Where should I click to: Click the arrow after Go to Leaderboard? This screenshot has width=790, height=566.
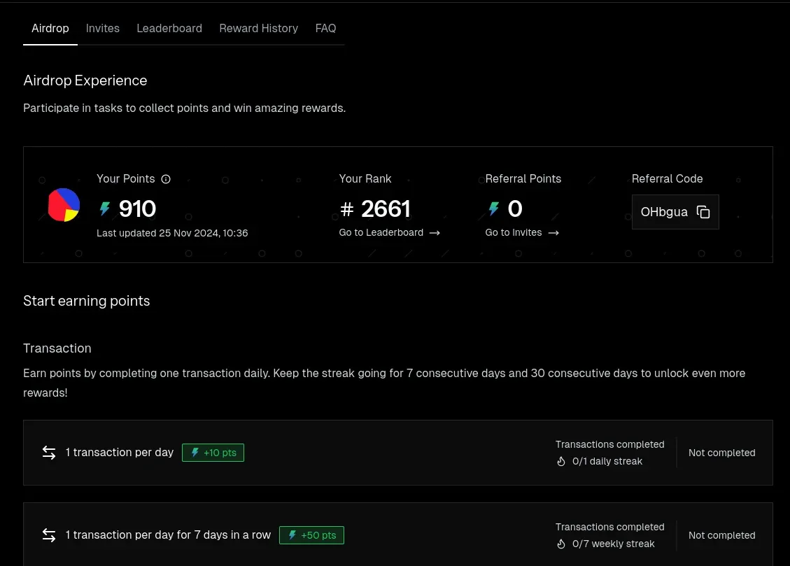pos(435,233)
